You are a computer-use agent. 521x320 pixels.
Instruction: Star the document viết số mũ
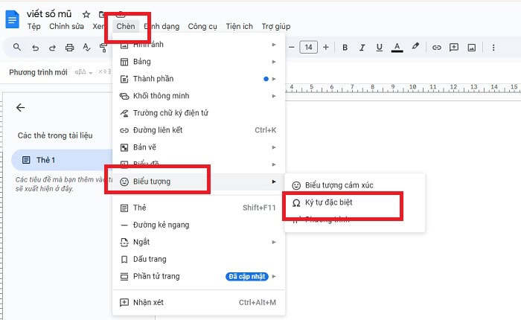coord(86,14)
